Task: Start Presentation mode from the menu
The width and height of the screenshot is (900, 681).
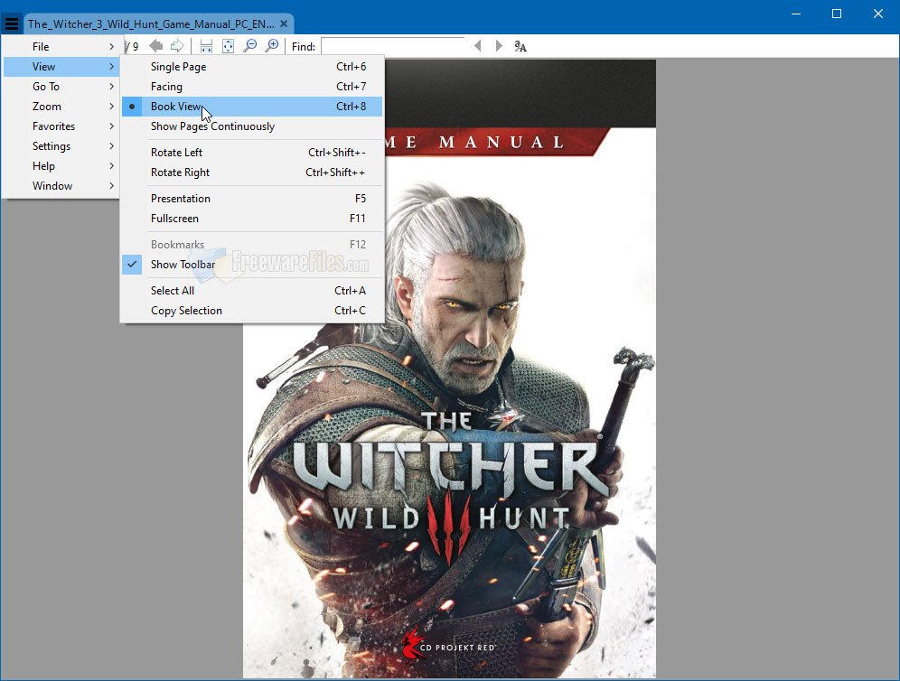Action: pyautogui.click(x=183, y=198)
